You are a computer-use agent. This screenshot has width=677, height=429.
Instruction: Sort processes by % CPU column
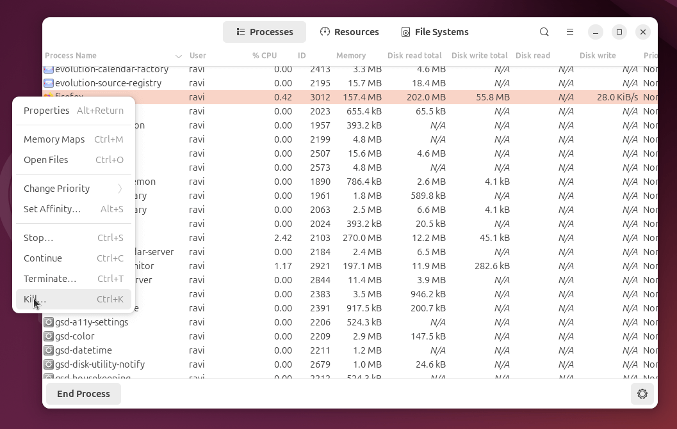(264, 56)
